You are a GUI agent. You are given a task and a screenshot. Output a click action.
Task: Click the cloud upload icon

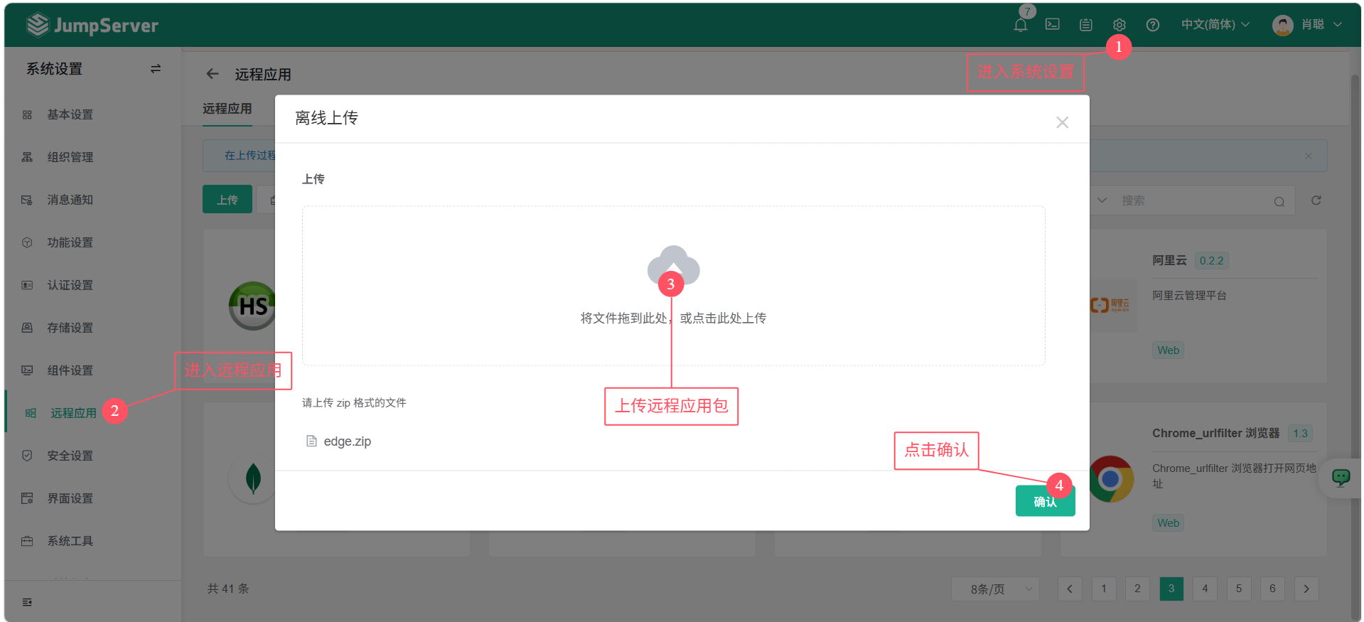pos(673,266)
